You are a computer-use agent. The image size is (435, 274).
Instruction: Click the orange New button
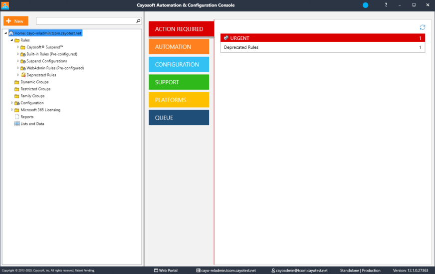(x=16, y=21)
